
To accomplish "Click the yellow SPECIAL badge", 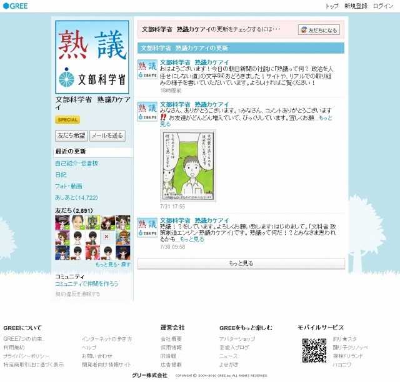I will [67, 120].
